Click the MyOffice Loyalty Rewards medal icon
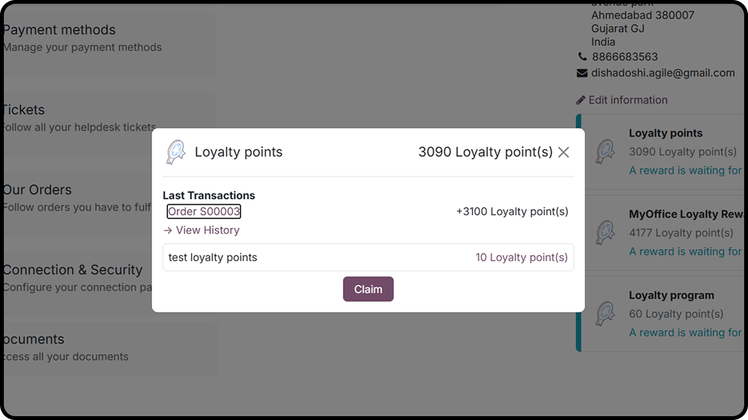The width and height of the screenshot is (748, 420). click(605, 233)
